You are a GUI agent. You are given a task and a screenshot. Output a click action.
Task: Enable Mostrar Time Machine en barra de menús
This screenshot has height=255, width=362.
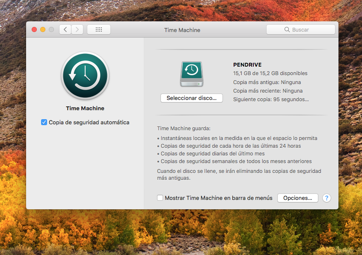160,198
